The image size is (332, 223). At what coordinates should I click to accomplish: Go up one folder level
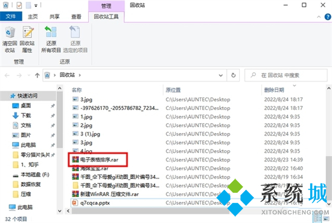[37, 76]
